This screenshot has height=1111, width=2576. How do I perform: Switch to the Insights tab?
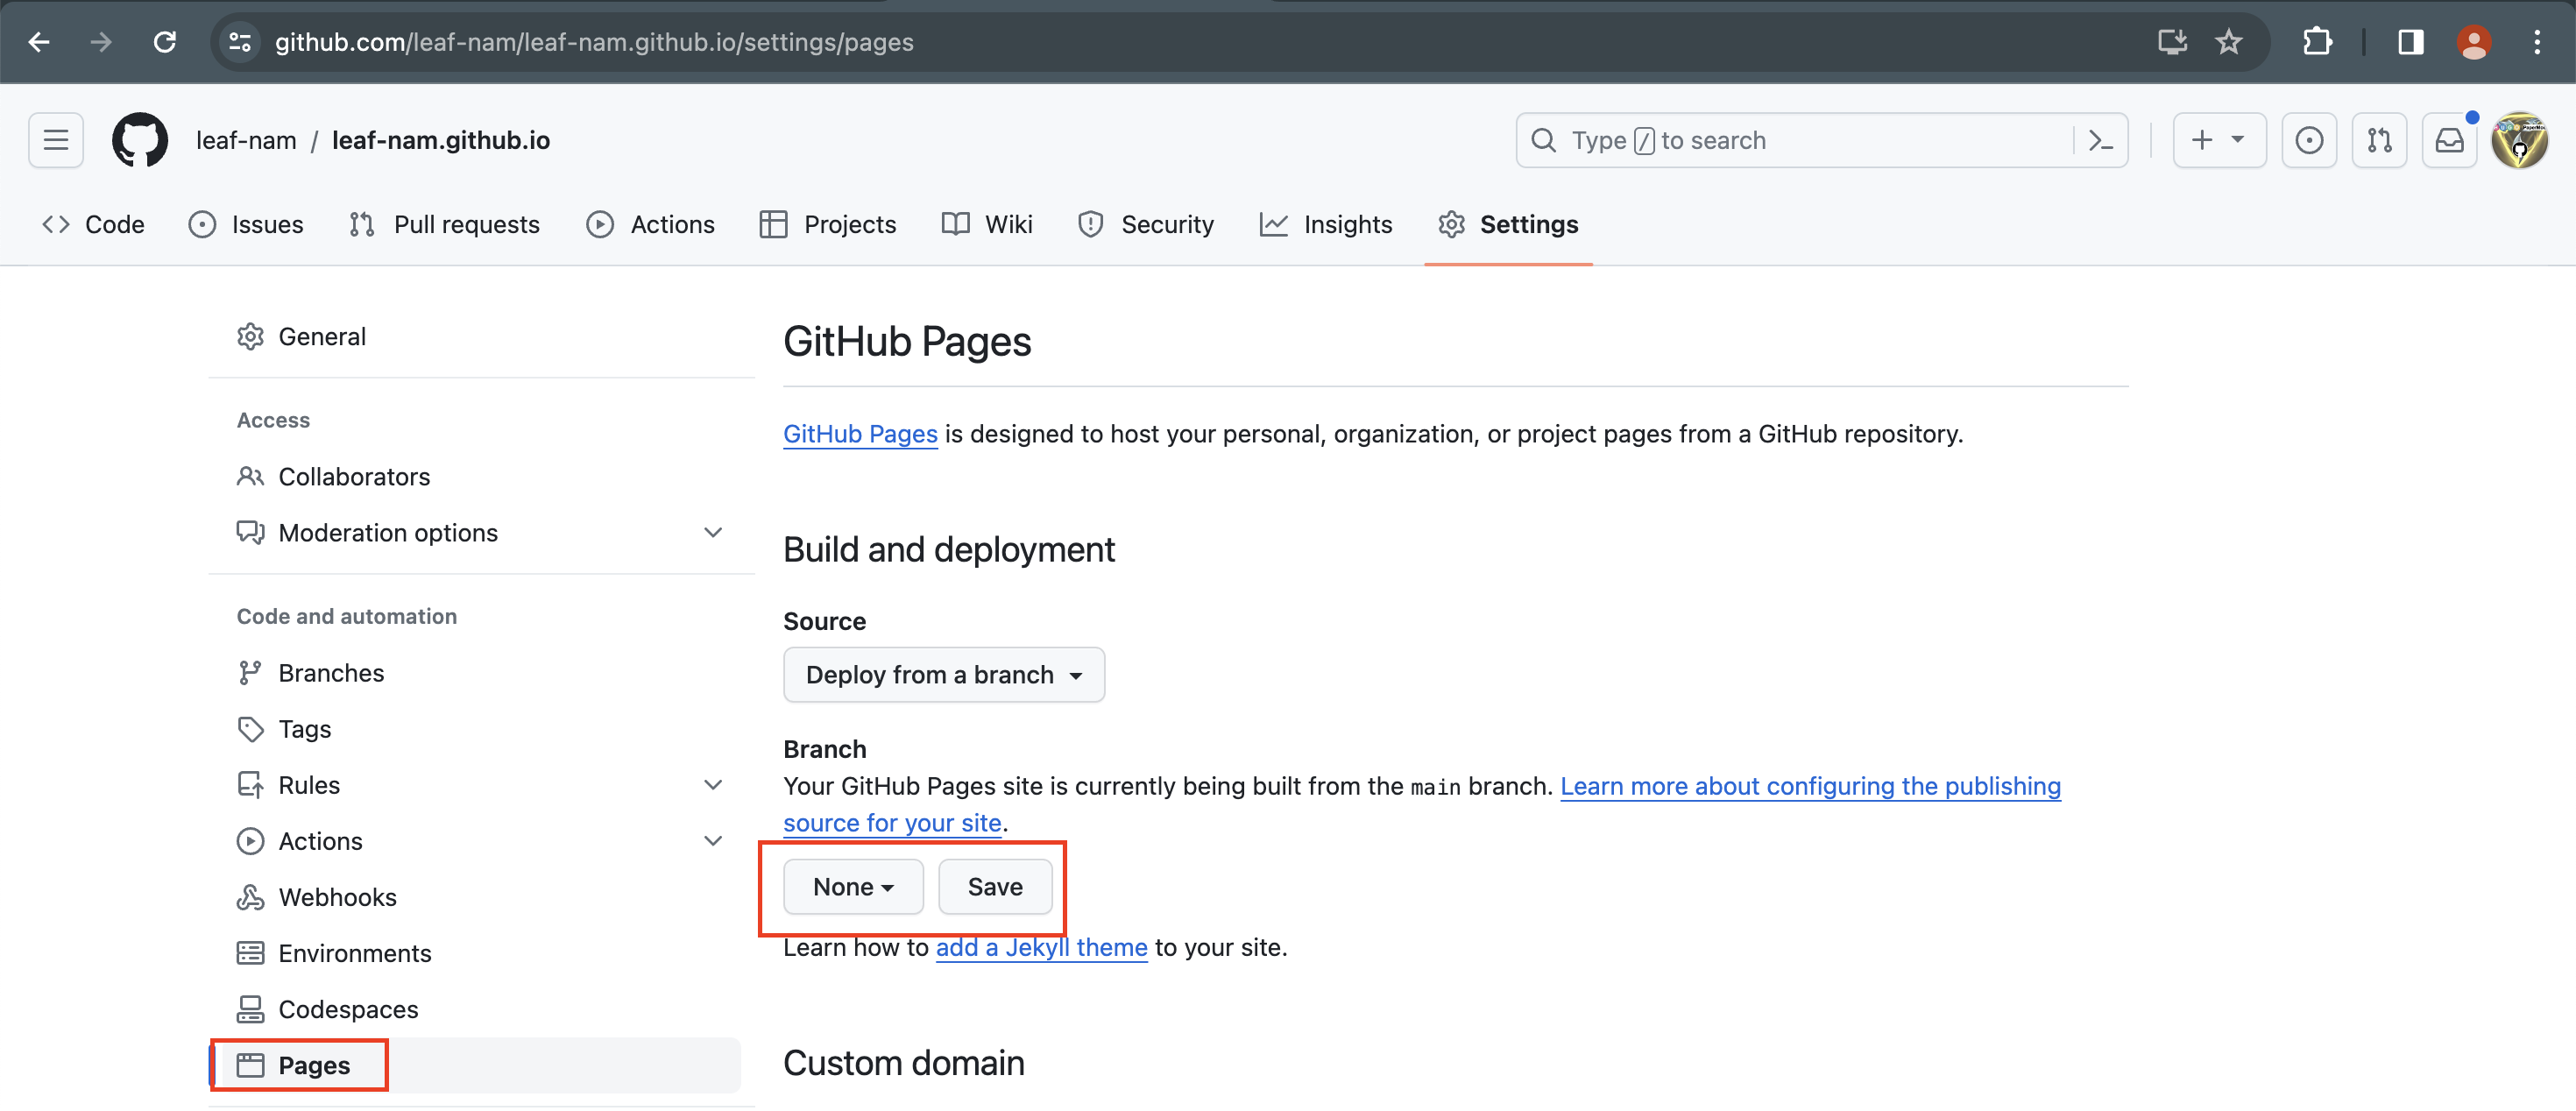pyautogui.click(x=1326, y=224)
